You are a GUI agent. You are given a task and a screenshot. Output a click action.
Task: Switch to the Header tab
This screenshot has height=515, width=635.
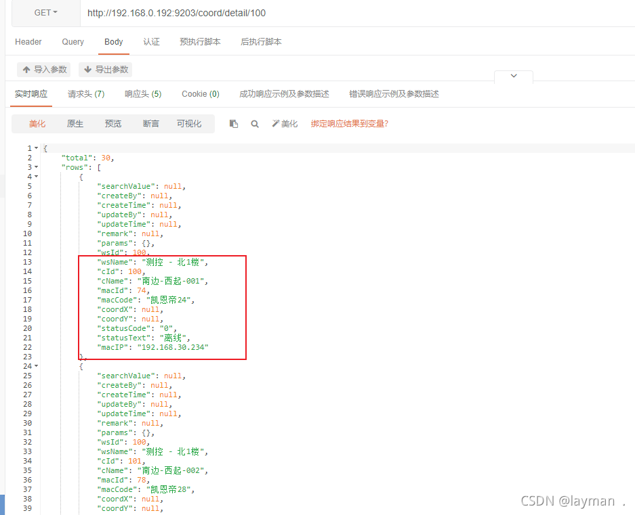(x=28, y=42)
